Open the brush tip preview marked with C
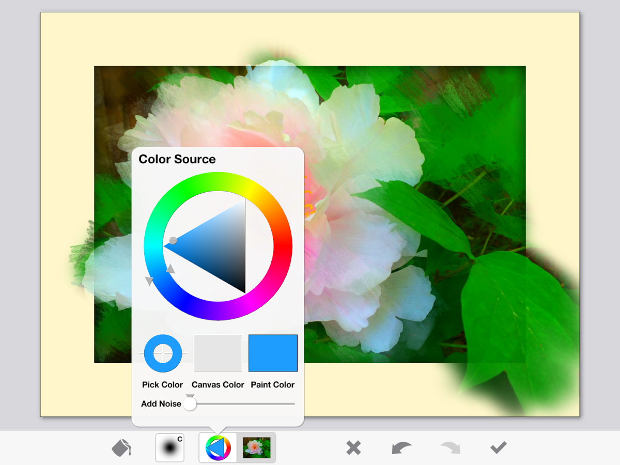 click(x=169, y=446)
